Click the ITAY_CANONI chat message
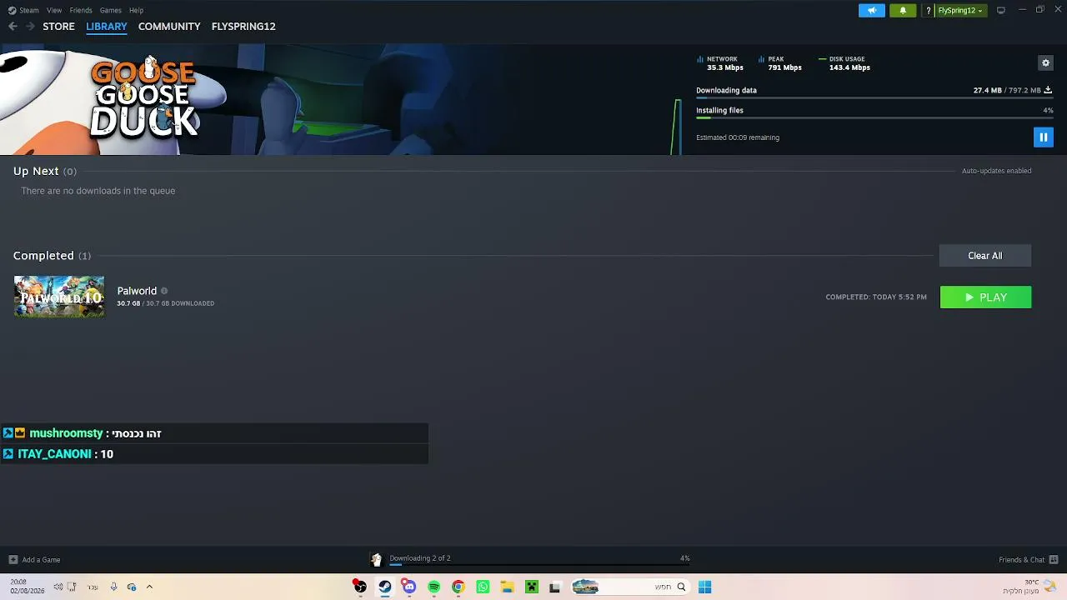This screenshot has height=600, width=1067. coord(214,454)
